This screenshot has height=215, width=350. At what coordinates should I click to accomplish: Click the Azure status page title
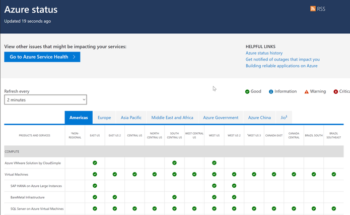(31, 10)
